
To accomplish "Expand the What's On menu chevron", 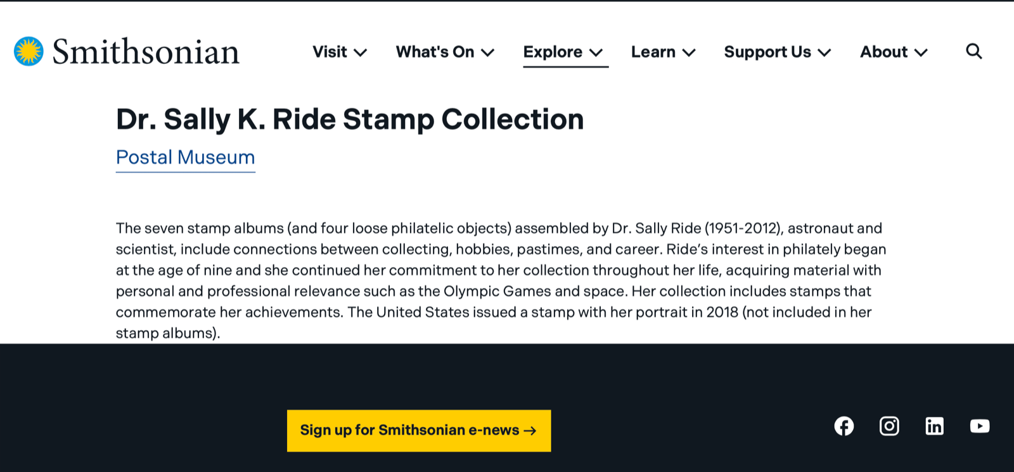I will click(488, 53).
